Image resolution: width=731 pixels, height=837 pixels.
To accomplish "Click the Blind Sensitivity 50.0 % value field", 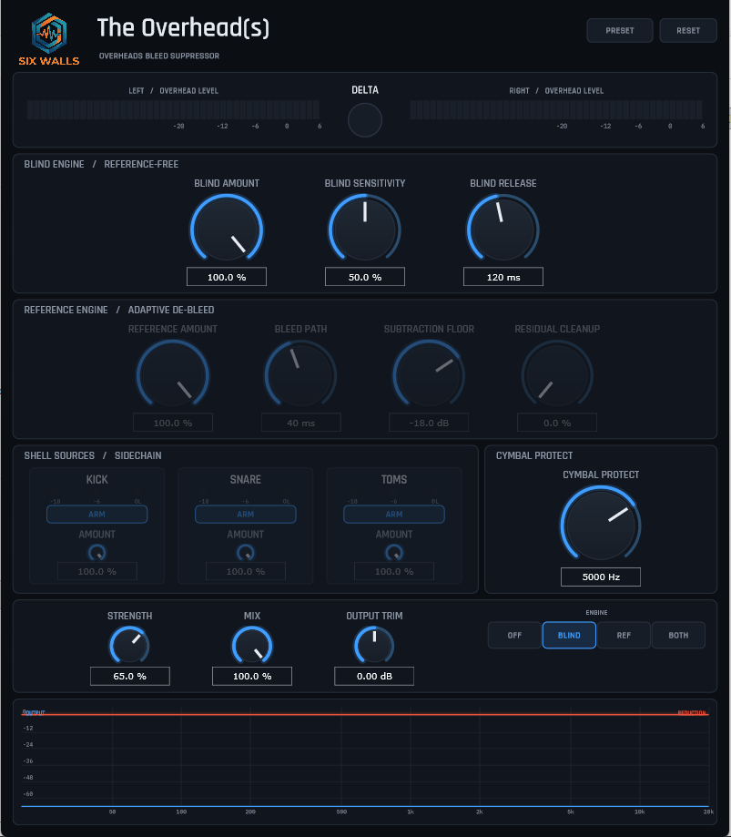I will tap(365, 277).
